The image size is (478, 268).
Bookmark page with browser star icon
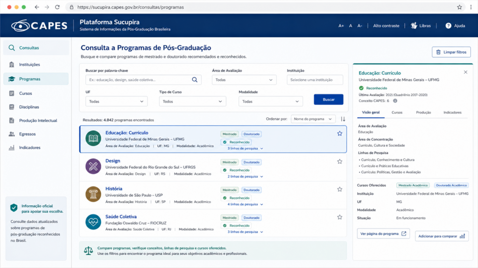pos(459,7)
